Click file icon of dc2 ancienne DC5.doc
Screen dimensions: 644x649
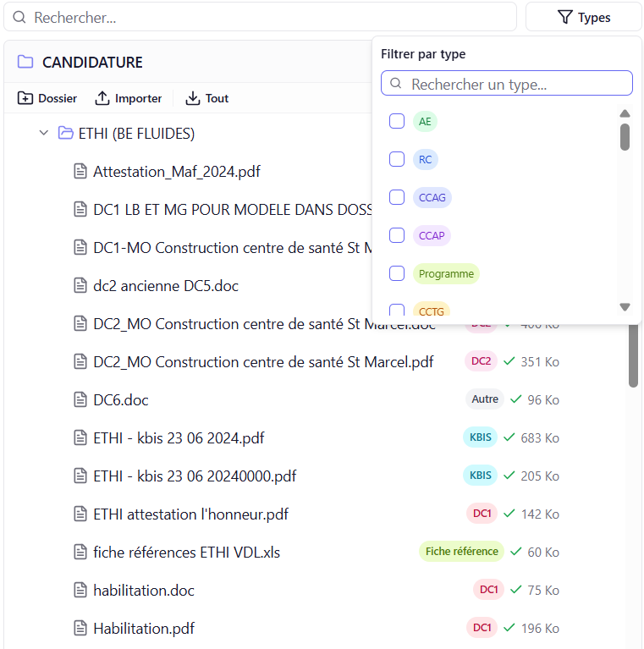click(80, 285)
